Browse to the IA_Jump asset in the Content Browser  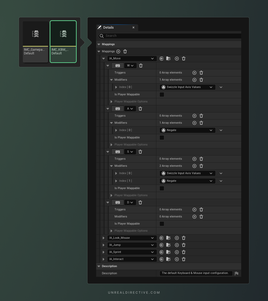coord(168,245)
